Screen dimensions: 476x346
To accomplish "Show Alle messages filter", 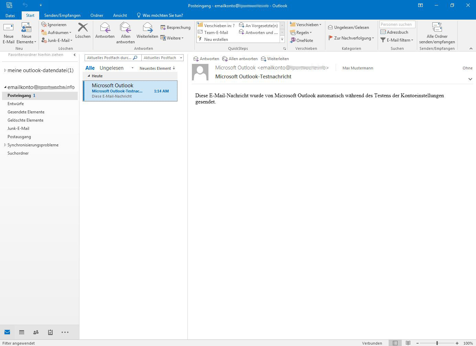I will click(x=90, y=68).
